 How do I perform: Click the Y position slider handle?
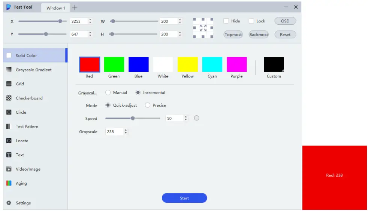[x=46, y=34]
